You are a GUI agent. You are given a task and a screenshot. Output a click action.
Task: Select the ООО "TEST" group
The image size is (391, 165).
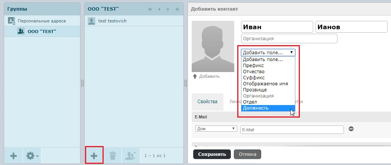pyautogui.click(x=42, y=31)
